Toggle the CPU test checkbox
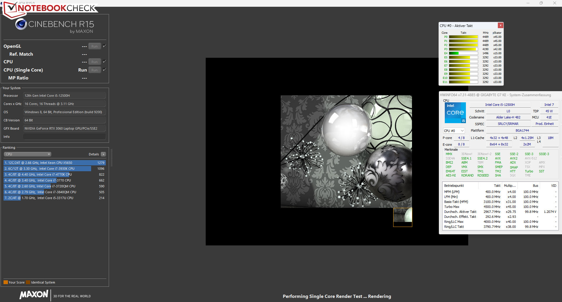This screenshot has width=562, height=302. pos(104,62)
